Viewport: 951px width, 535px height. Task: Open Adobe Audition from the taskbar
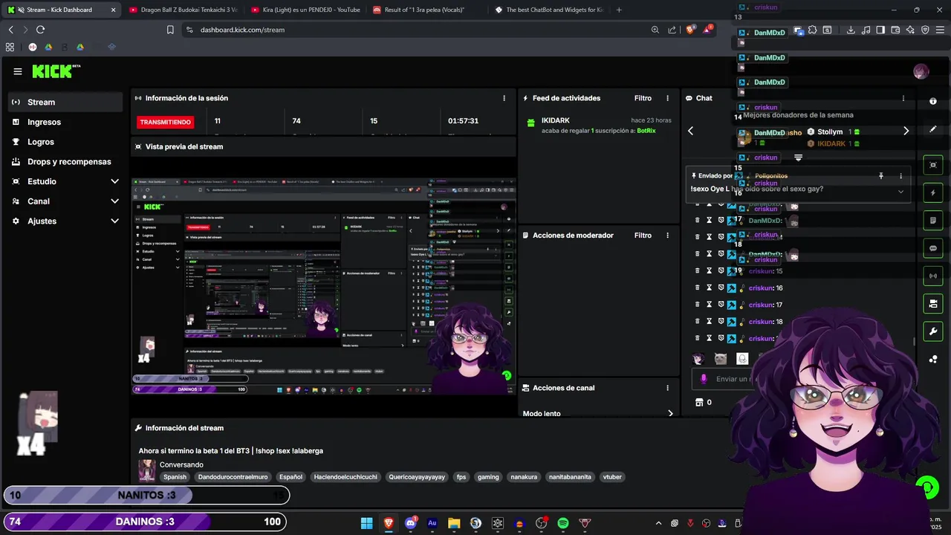(432, 523)
